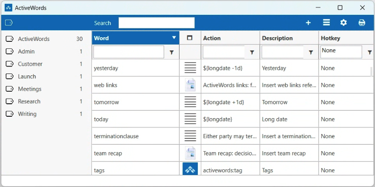Screen dimensions: 375x187
Task: Click the plus icon to add new word
Action: coord(308,23)
